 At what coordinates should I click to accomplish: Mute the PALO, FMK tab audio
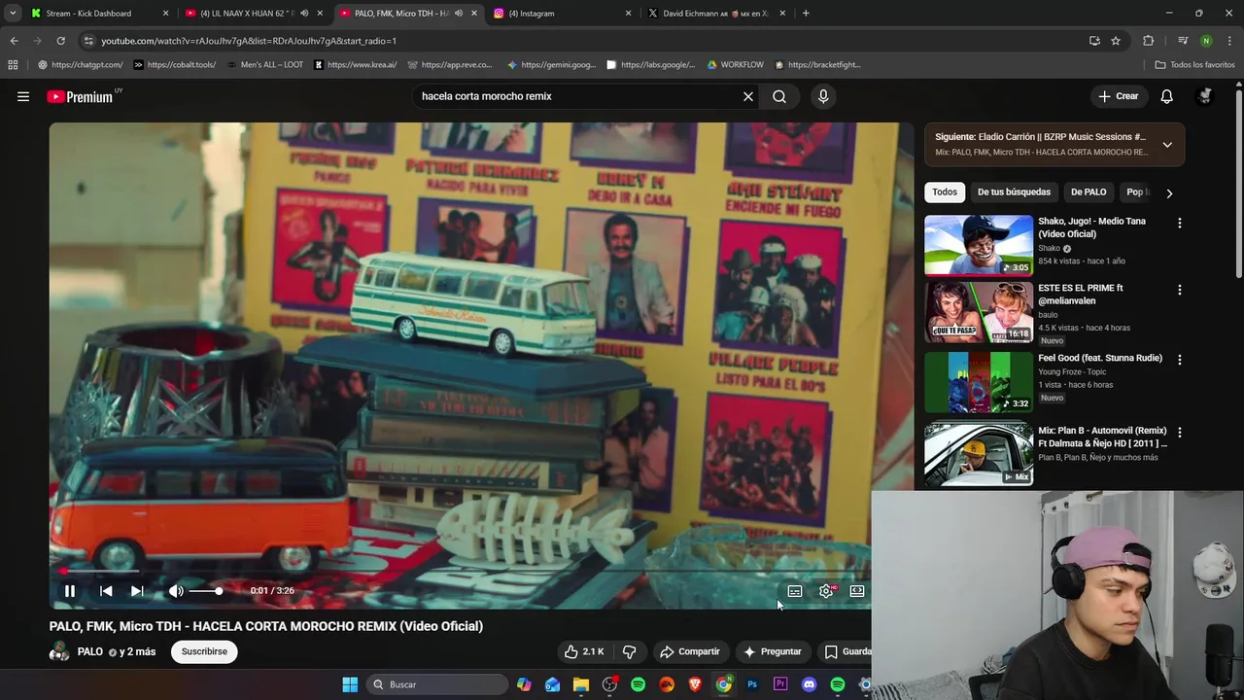coord(458,14)
